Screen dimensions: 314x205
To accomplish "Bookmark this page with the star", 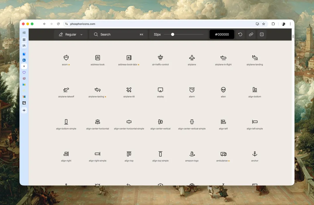I will pos(264,24).
